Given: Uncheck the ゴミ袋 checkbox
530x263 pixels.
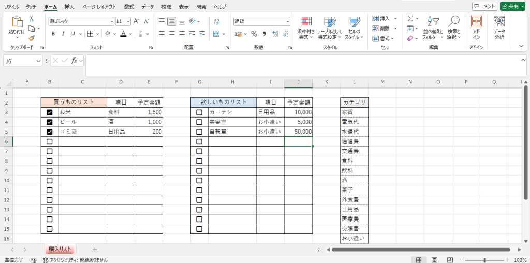Looking at the screenshot, I should (x=50, y=132).
